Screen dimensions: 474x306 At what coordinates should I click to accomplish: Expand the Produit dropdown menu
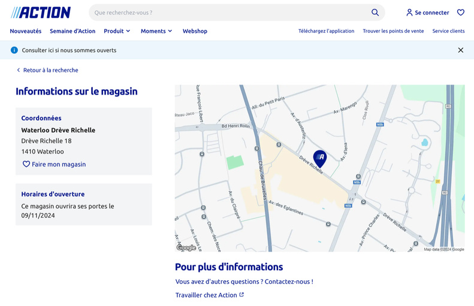(117, 31)
